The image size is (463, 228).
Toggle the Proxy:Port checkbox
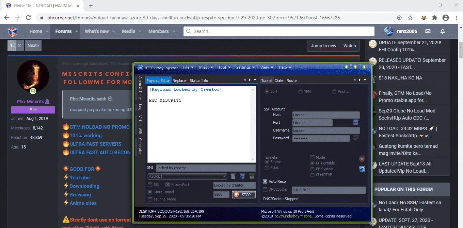tap(167, 185)
